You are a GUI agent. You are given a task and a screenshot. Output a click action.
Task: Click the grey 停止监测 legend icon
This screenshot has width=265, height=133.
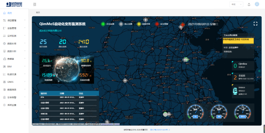pyautogui.click(x=121, y=24)
